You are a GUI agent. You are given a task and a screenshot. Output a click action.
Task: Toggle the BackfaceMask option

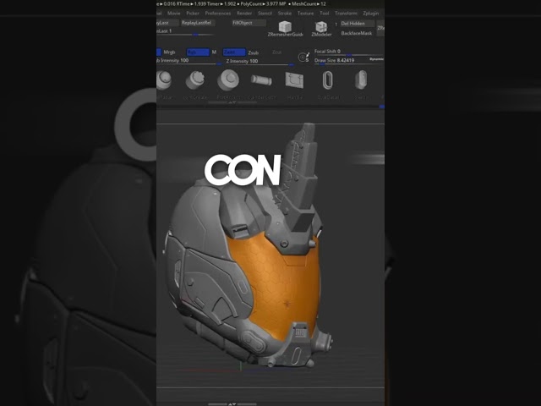[357, 33]
